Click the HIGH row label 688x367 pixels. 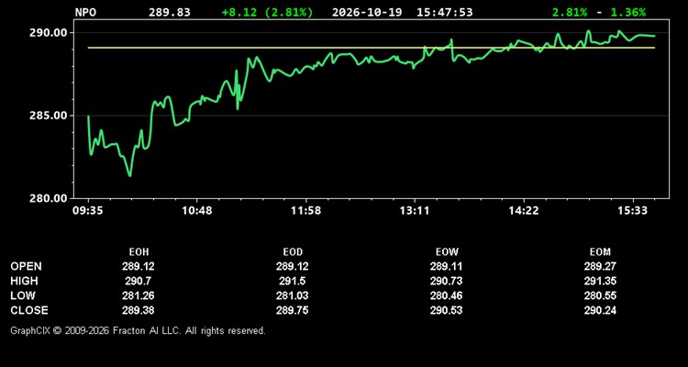point(24,281)
